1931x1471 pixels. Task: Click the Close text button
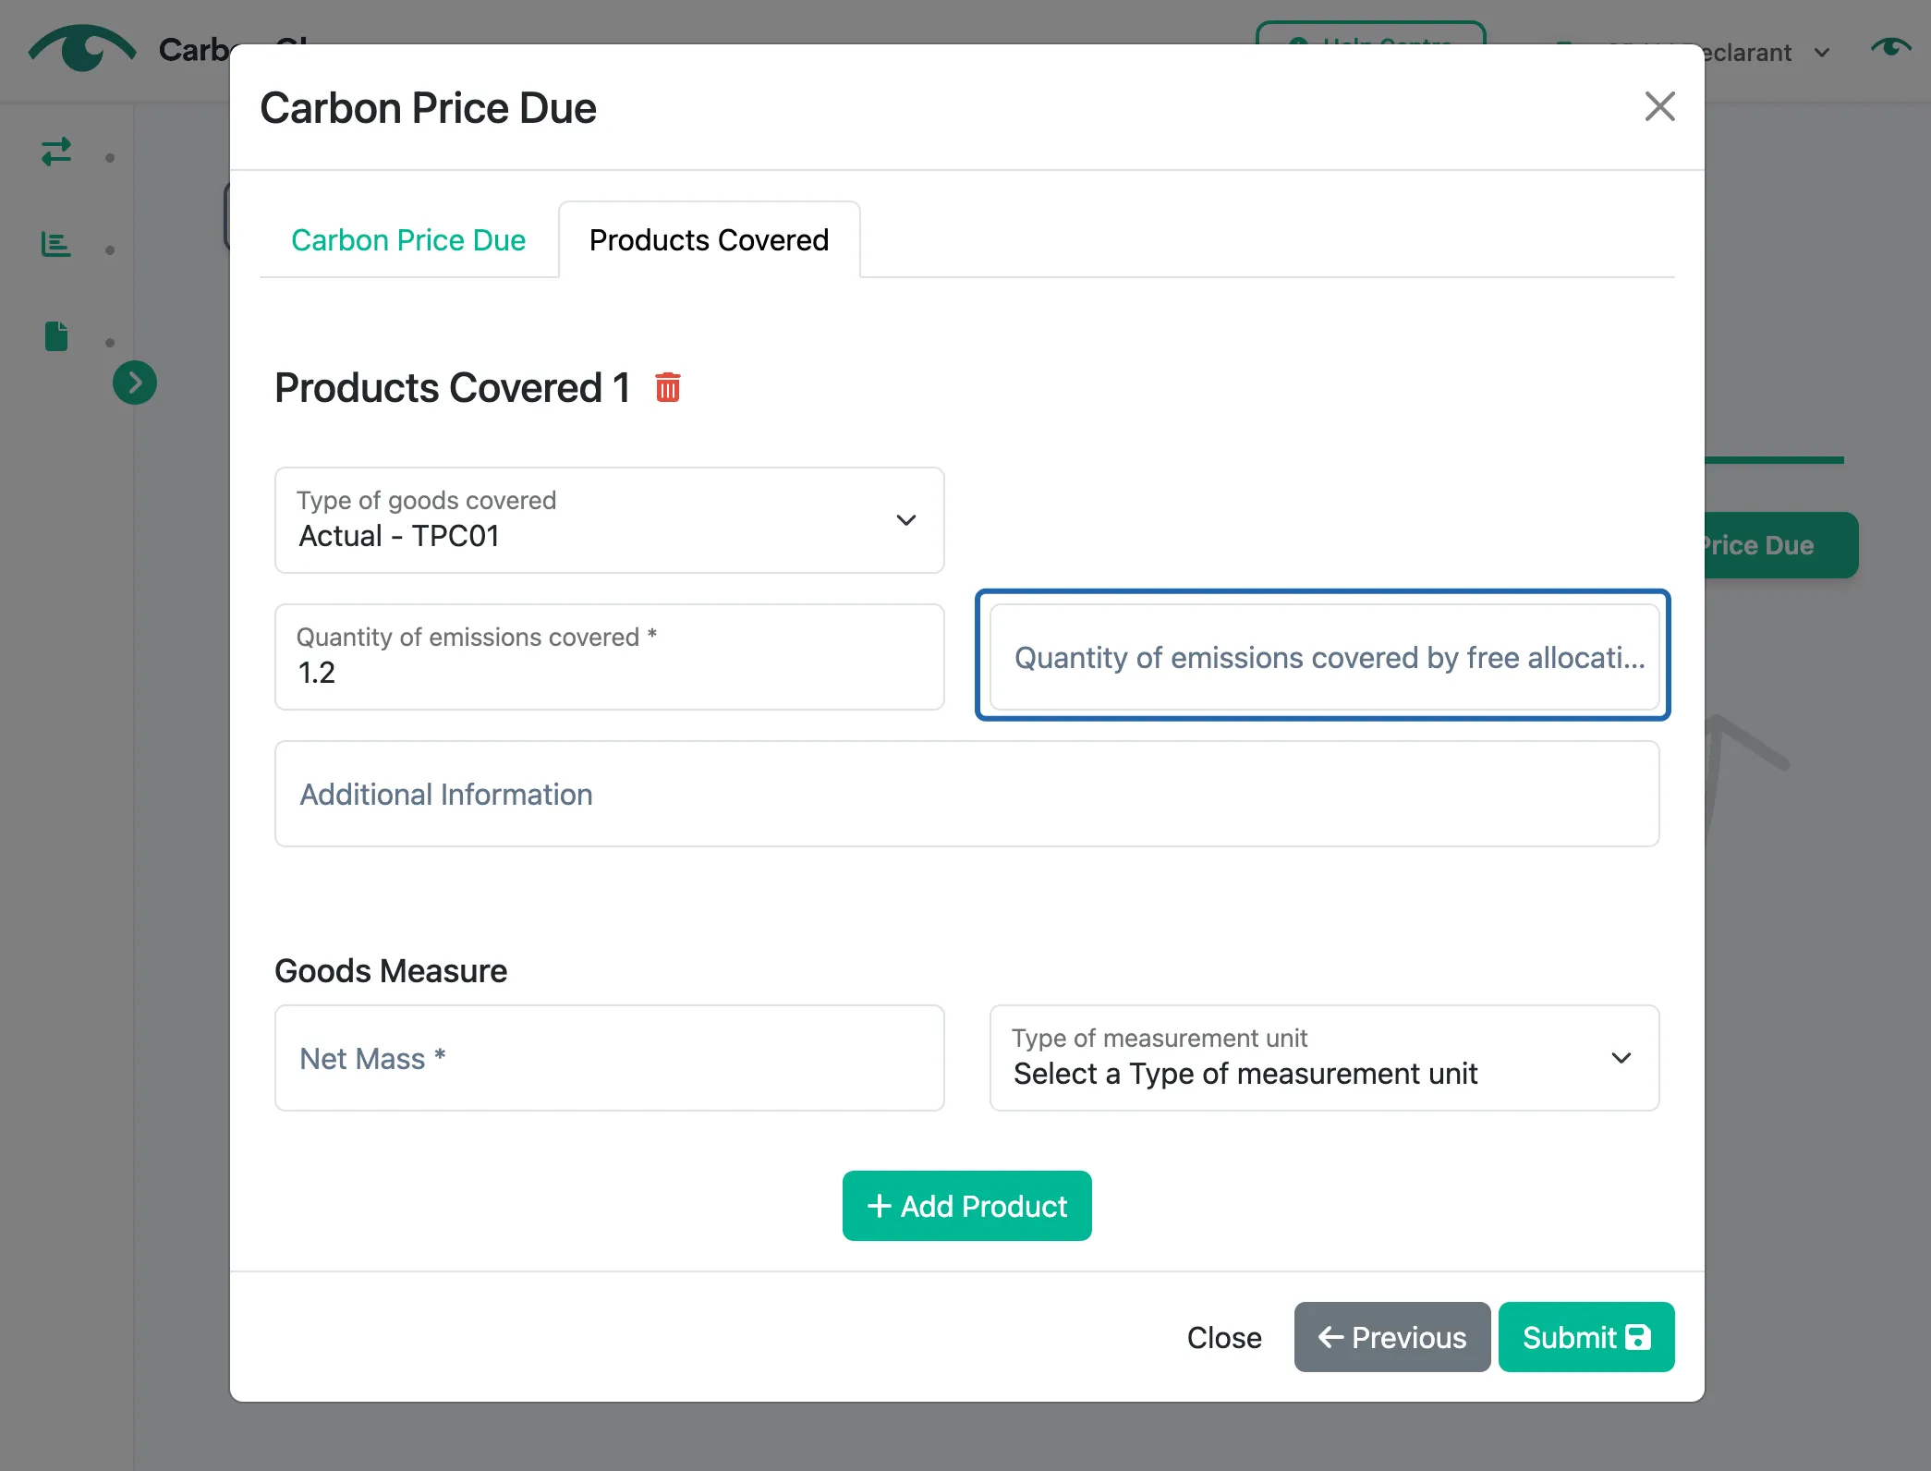(1224, 1337)
